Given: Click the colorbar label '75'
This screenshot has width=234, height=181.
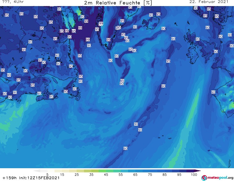Looking at the screenshot, I should 150,175.
